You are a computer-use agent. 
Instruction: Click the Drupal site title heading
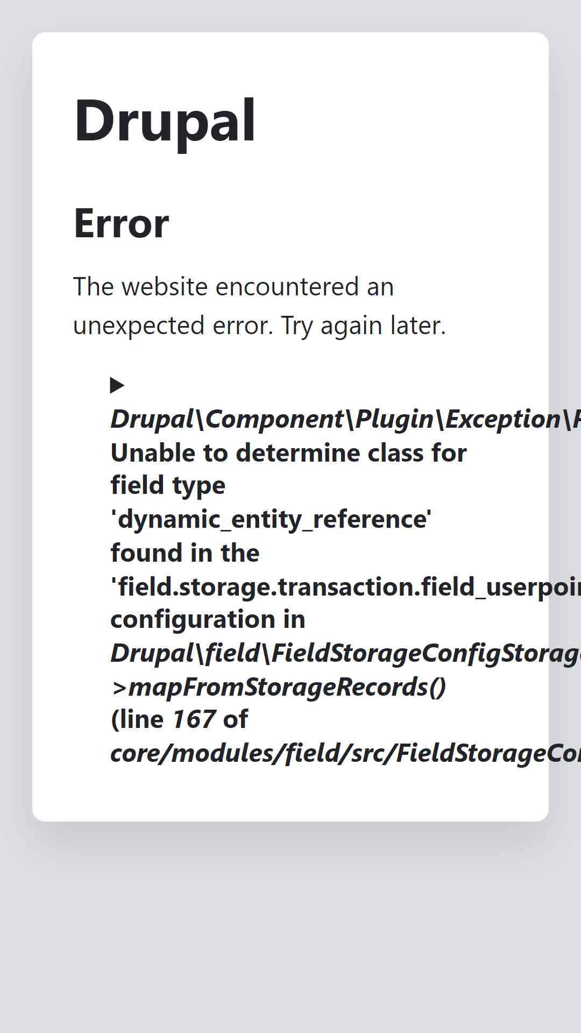(165, 121)
